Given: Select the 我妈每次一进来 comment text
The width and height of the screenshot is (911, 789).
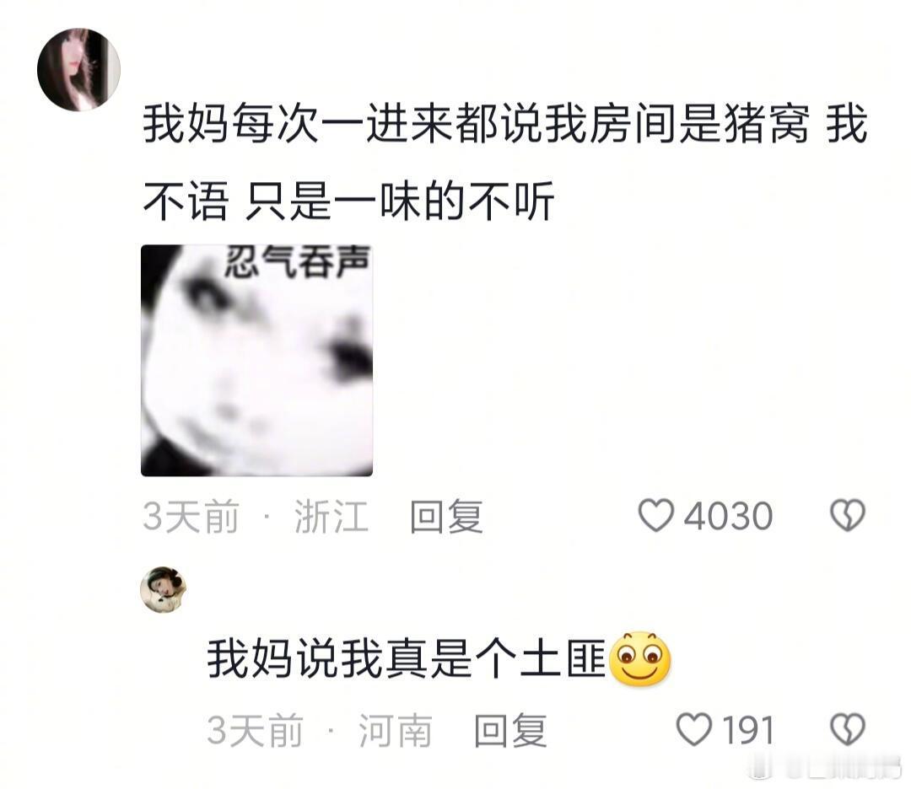Looking at the screenshot, I should pyautogui.click(x=505, y=163).
